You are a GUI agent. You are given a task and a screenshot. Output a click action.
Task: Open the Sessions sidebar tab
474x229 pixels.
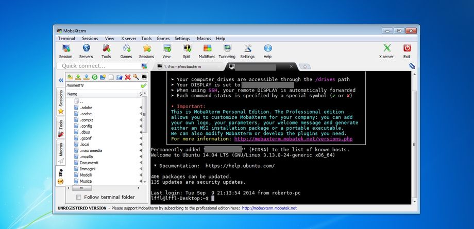click(61, 102)
